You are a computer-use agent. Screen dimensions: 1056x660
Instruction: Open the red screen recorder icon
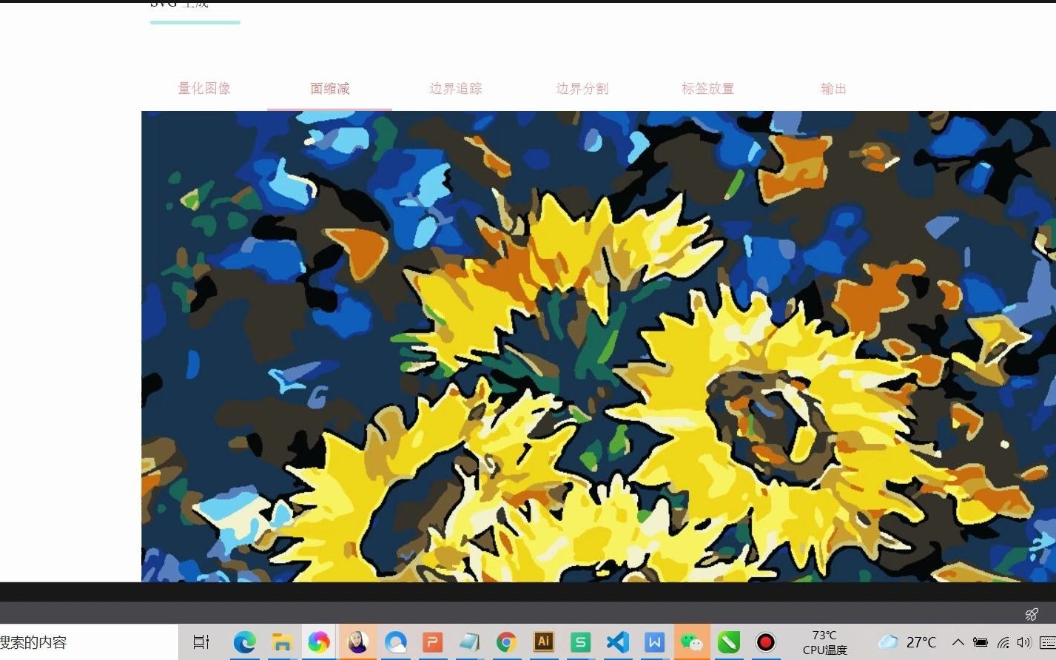click(x=766, y=642)
